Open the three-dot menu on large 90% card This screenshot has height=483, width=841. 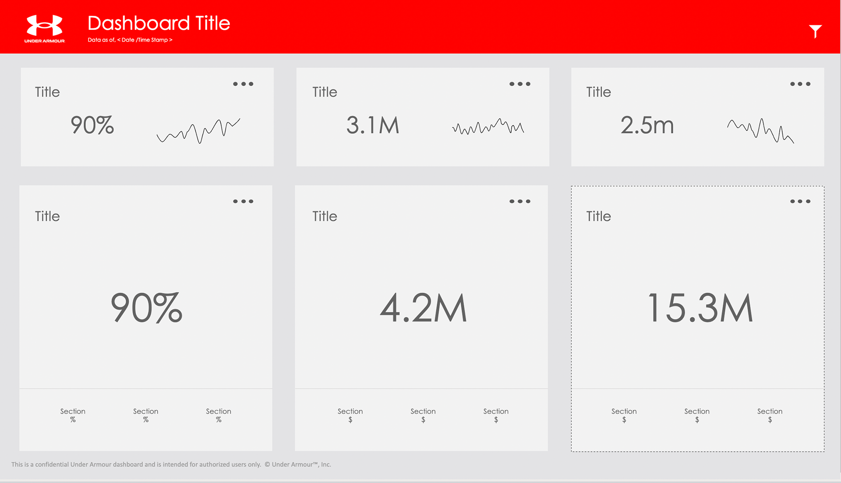point(243,201)
